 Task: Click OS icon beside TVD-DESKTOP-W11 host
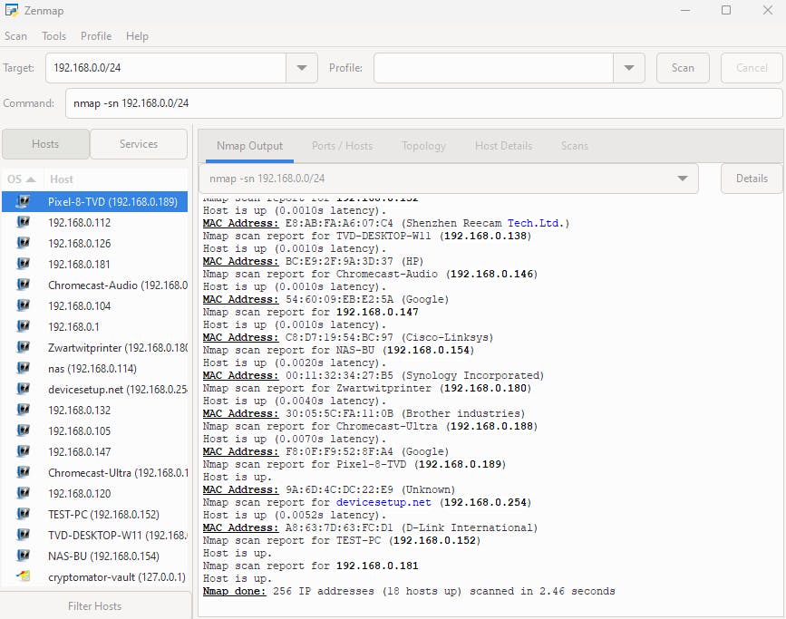tap(23, 536)
